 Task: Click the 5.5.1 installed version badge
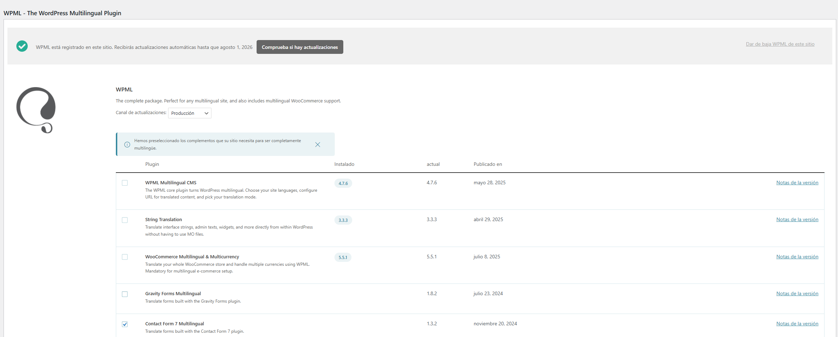(343, 257)
